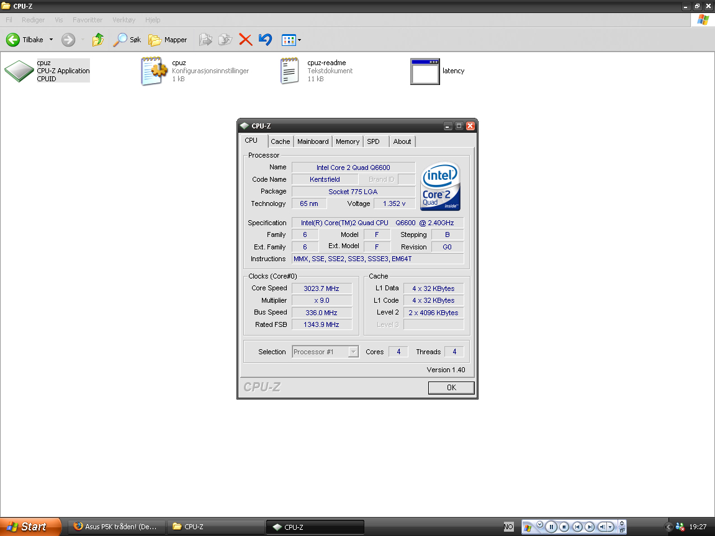Image resolution: width=715 pixels, height=536 pixels.
Task: Click the Intel Core 2 Quad logo
Action: (440, 186)
